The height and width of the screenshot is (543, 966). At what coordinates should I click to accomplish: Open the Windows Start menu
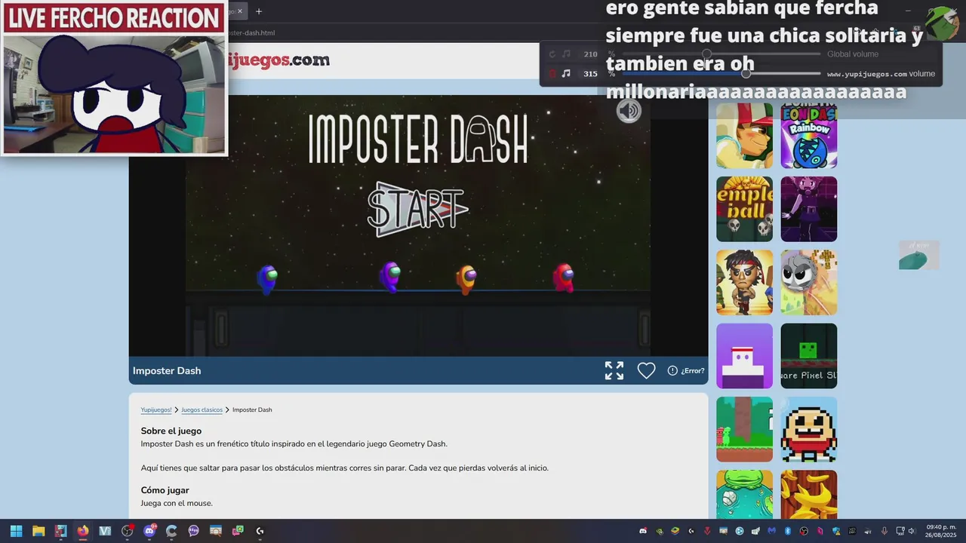(16, 531)
